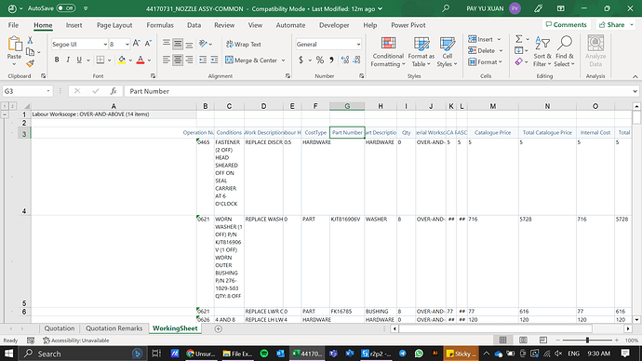Click Find & Select button
The image size is (642, 361).
[x=564, y=51]
